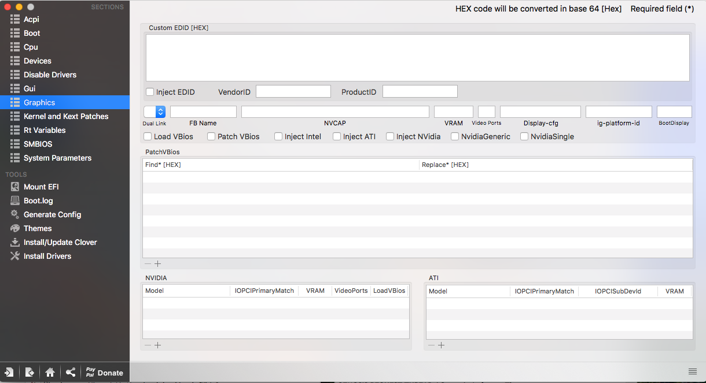Screen dimensions: 706x383
Task: Click the ProductID input field
Action: click(x=420, y=91)
